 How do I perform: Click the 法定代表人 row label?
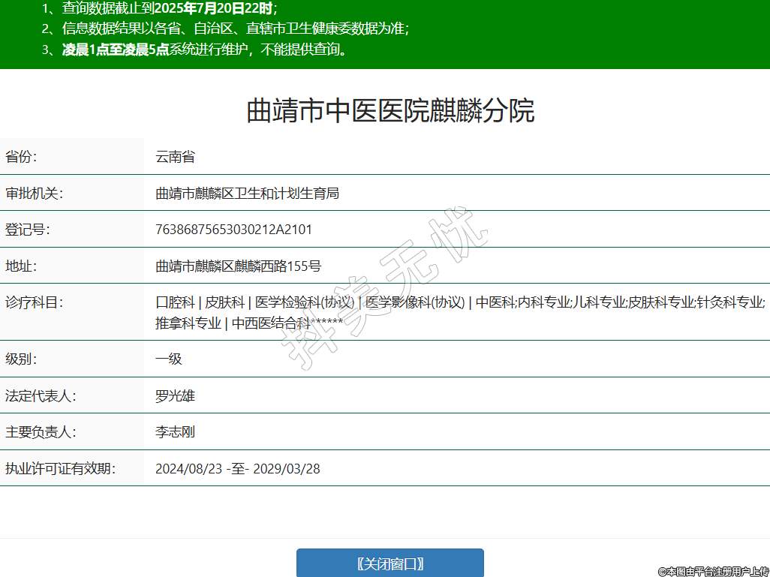[41, 395]
